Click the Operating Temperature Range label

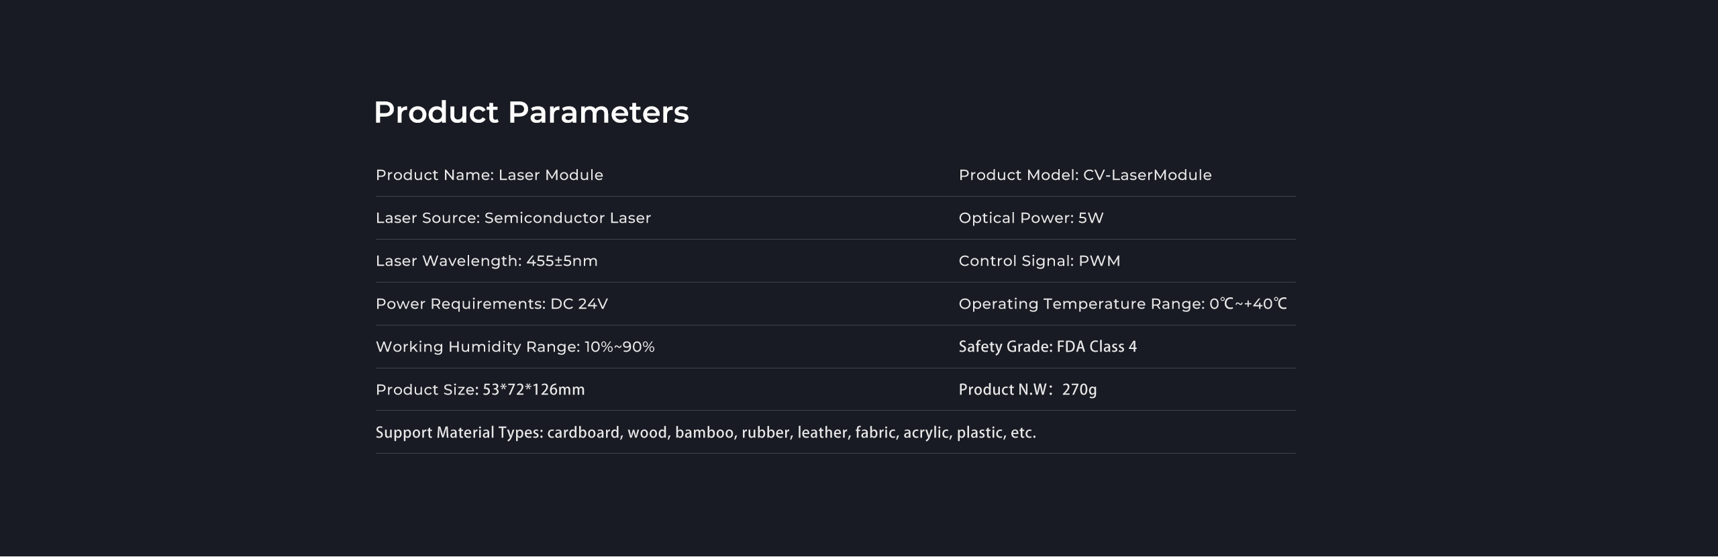(x=1081, y=304)
